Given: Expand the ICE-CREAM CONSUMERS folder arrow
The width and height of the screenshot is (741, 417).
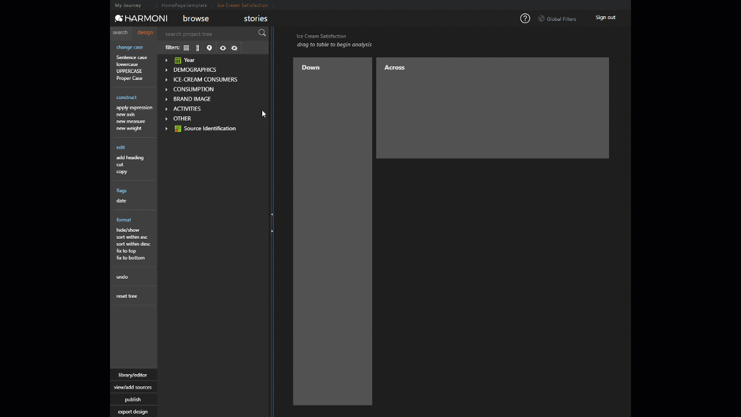Looking at the screenshot, I should tap(166, 80).
